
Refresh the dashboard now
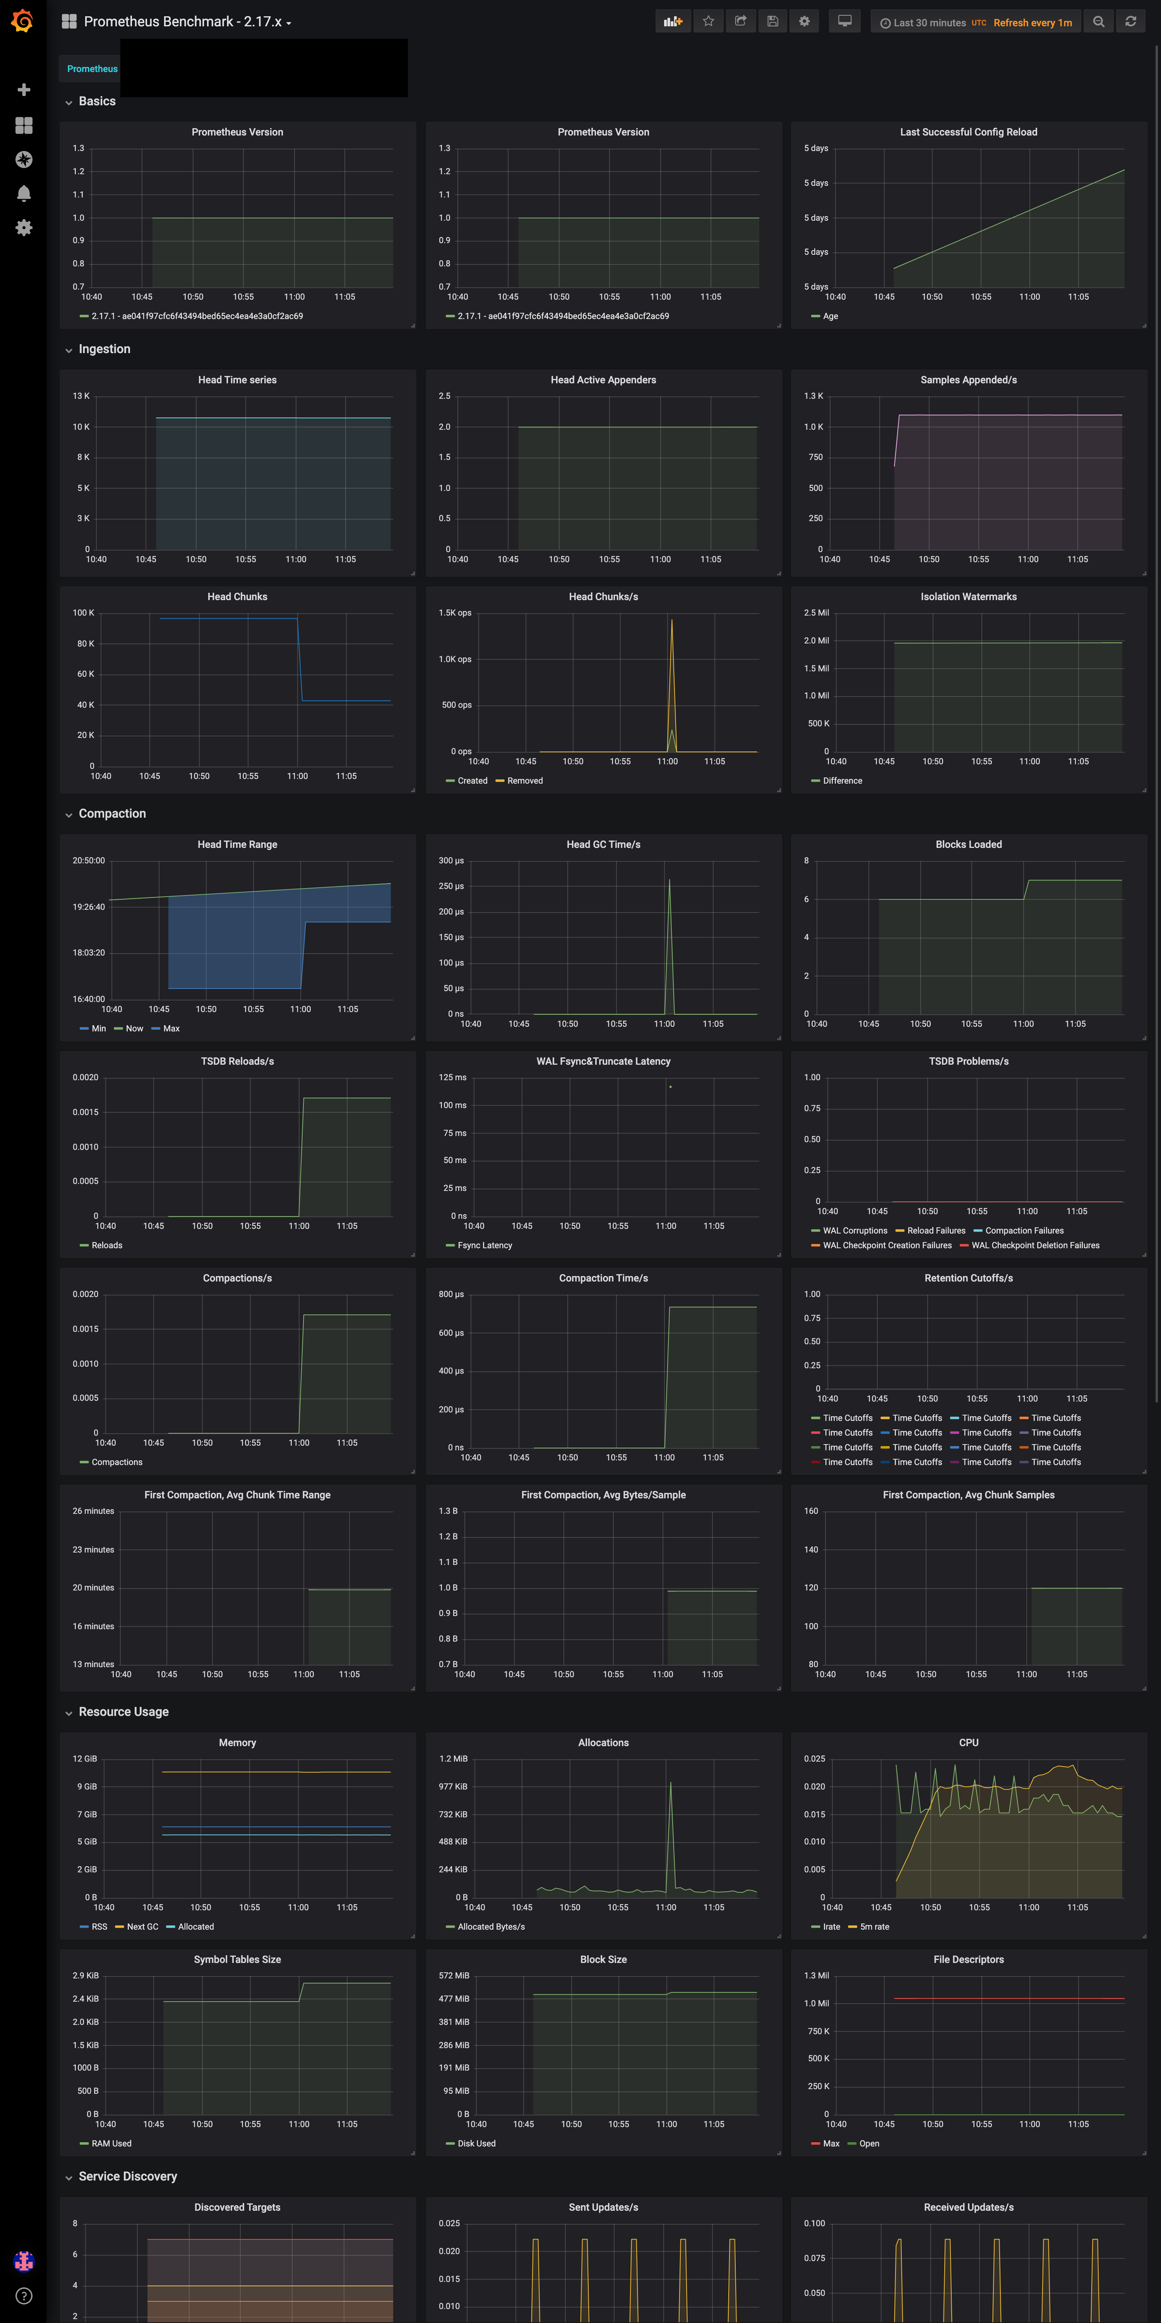(1130, 22)
